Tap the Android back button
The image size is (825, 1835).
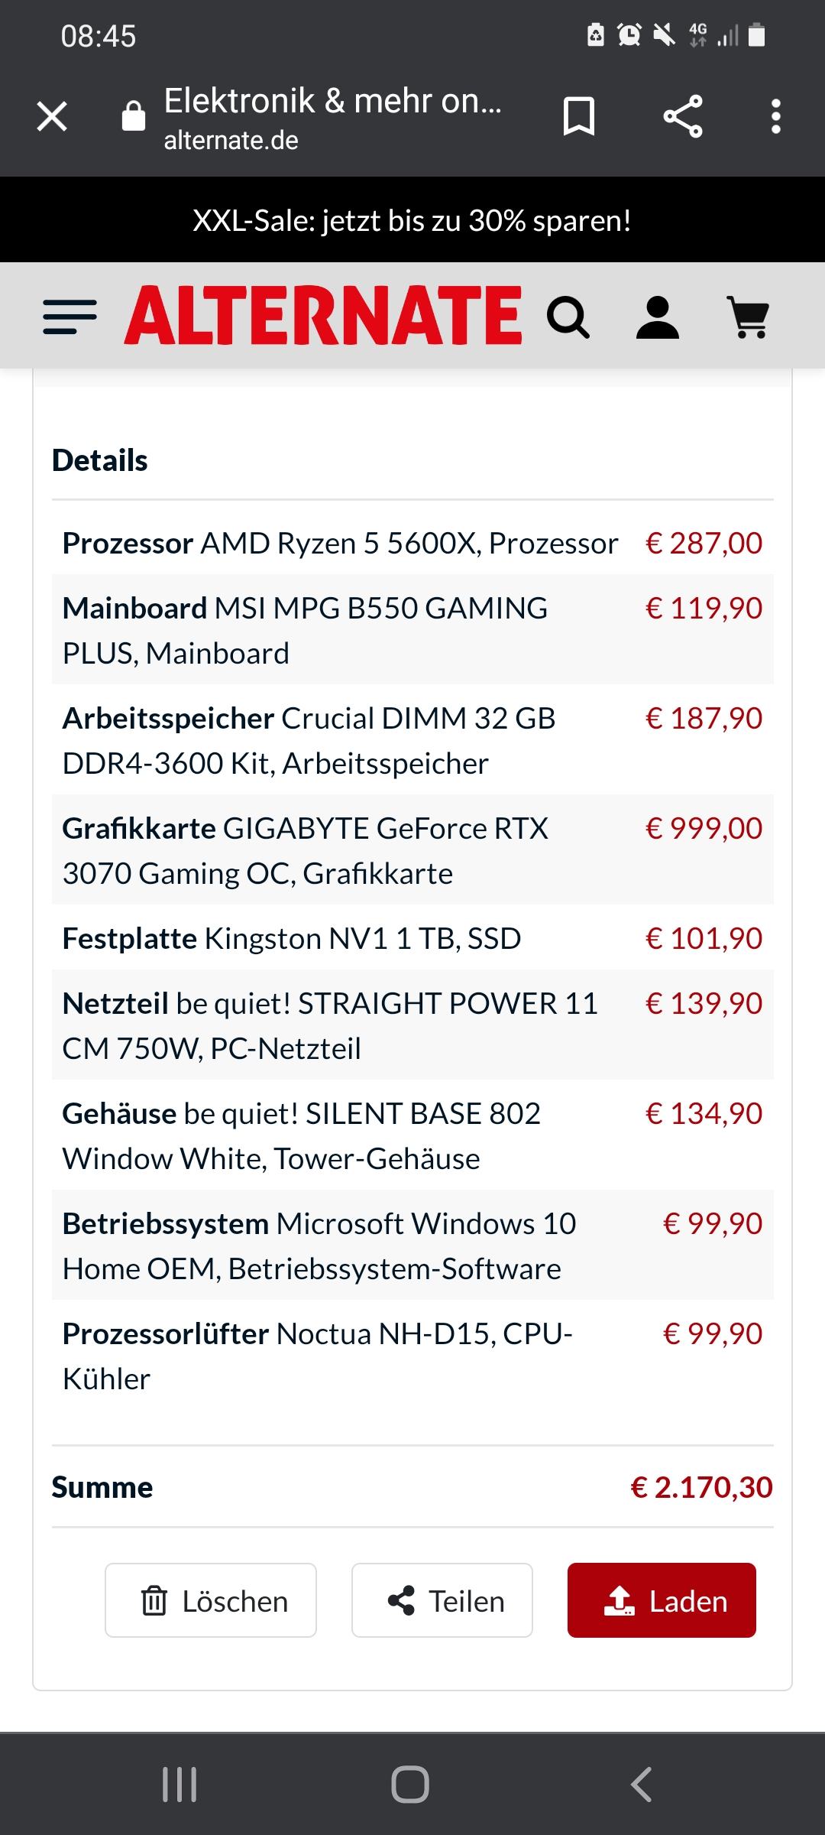pyautogui.click(x=642, y=1785)
